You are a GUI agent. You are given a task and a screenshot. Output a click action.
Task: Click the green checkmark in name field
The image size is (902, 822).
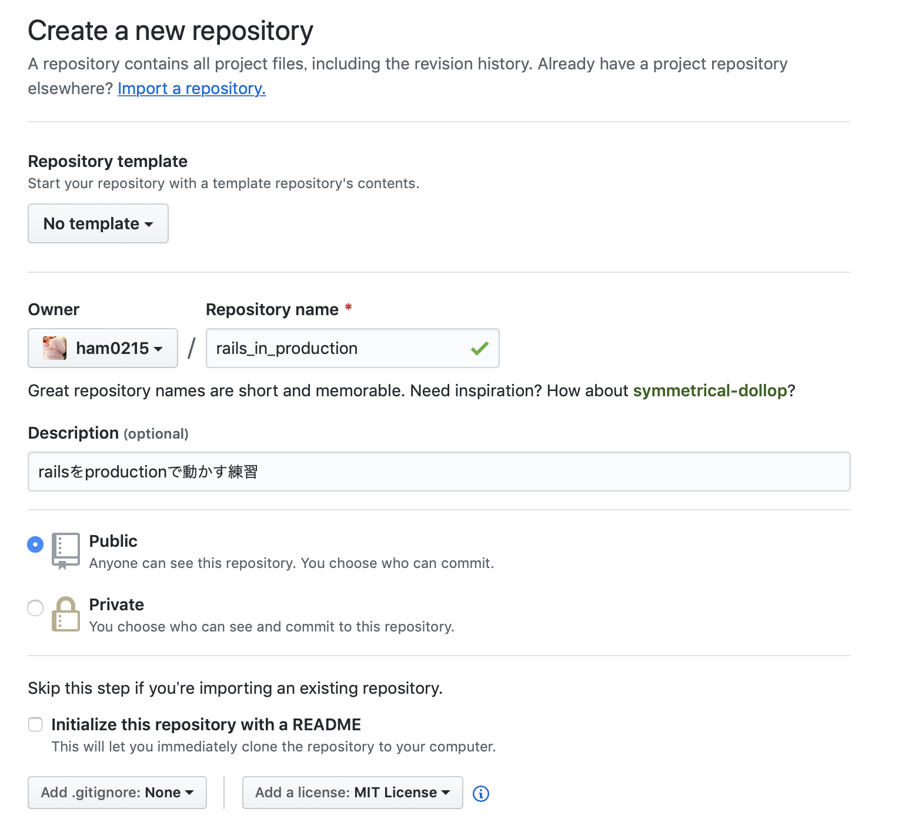point(479,348)
